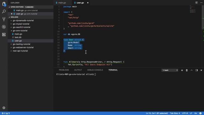This screenshot has width=204, height=115.
Task: Change the UTF-8 encoding
Action: click(x=185, y=113)
